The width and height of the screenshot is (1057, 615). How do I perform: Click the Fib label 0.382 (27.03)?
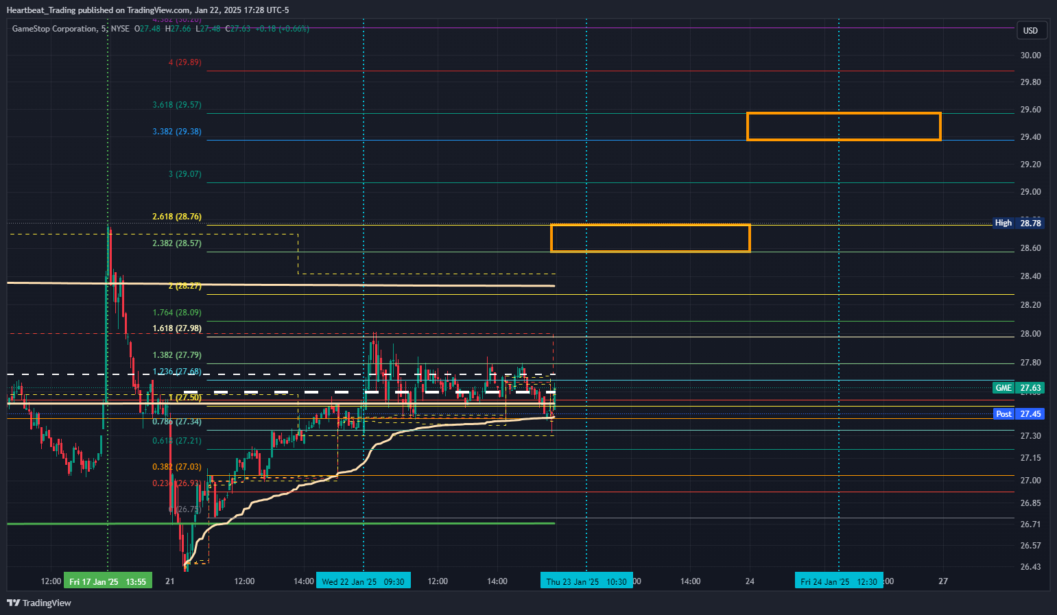177,467
